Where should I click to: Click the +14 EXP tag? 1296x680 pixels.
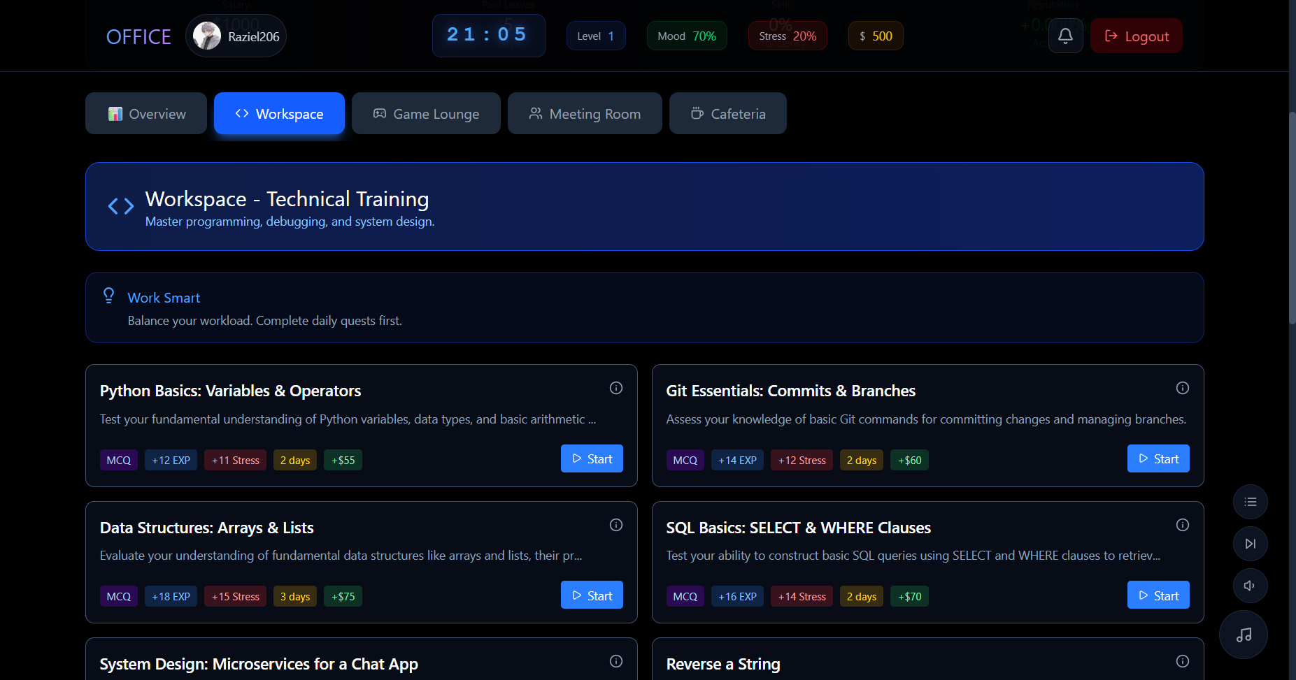click(x=738, y=460)
